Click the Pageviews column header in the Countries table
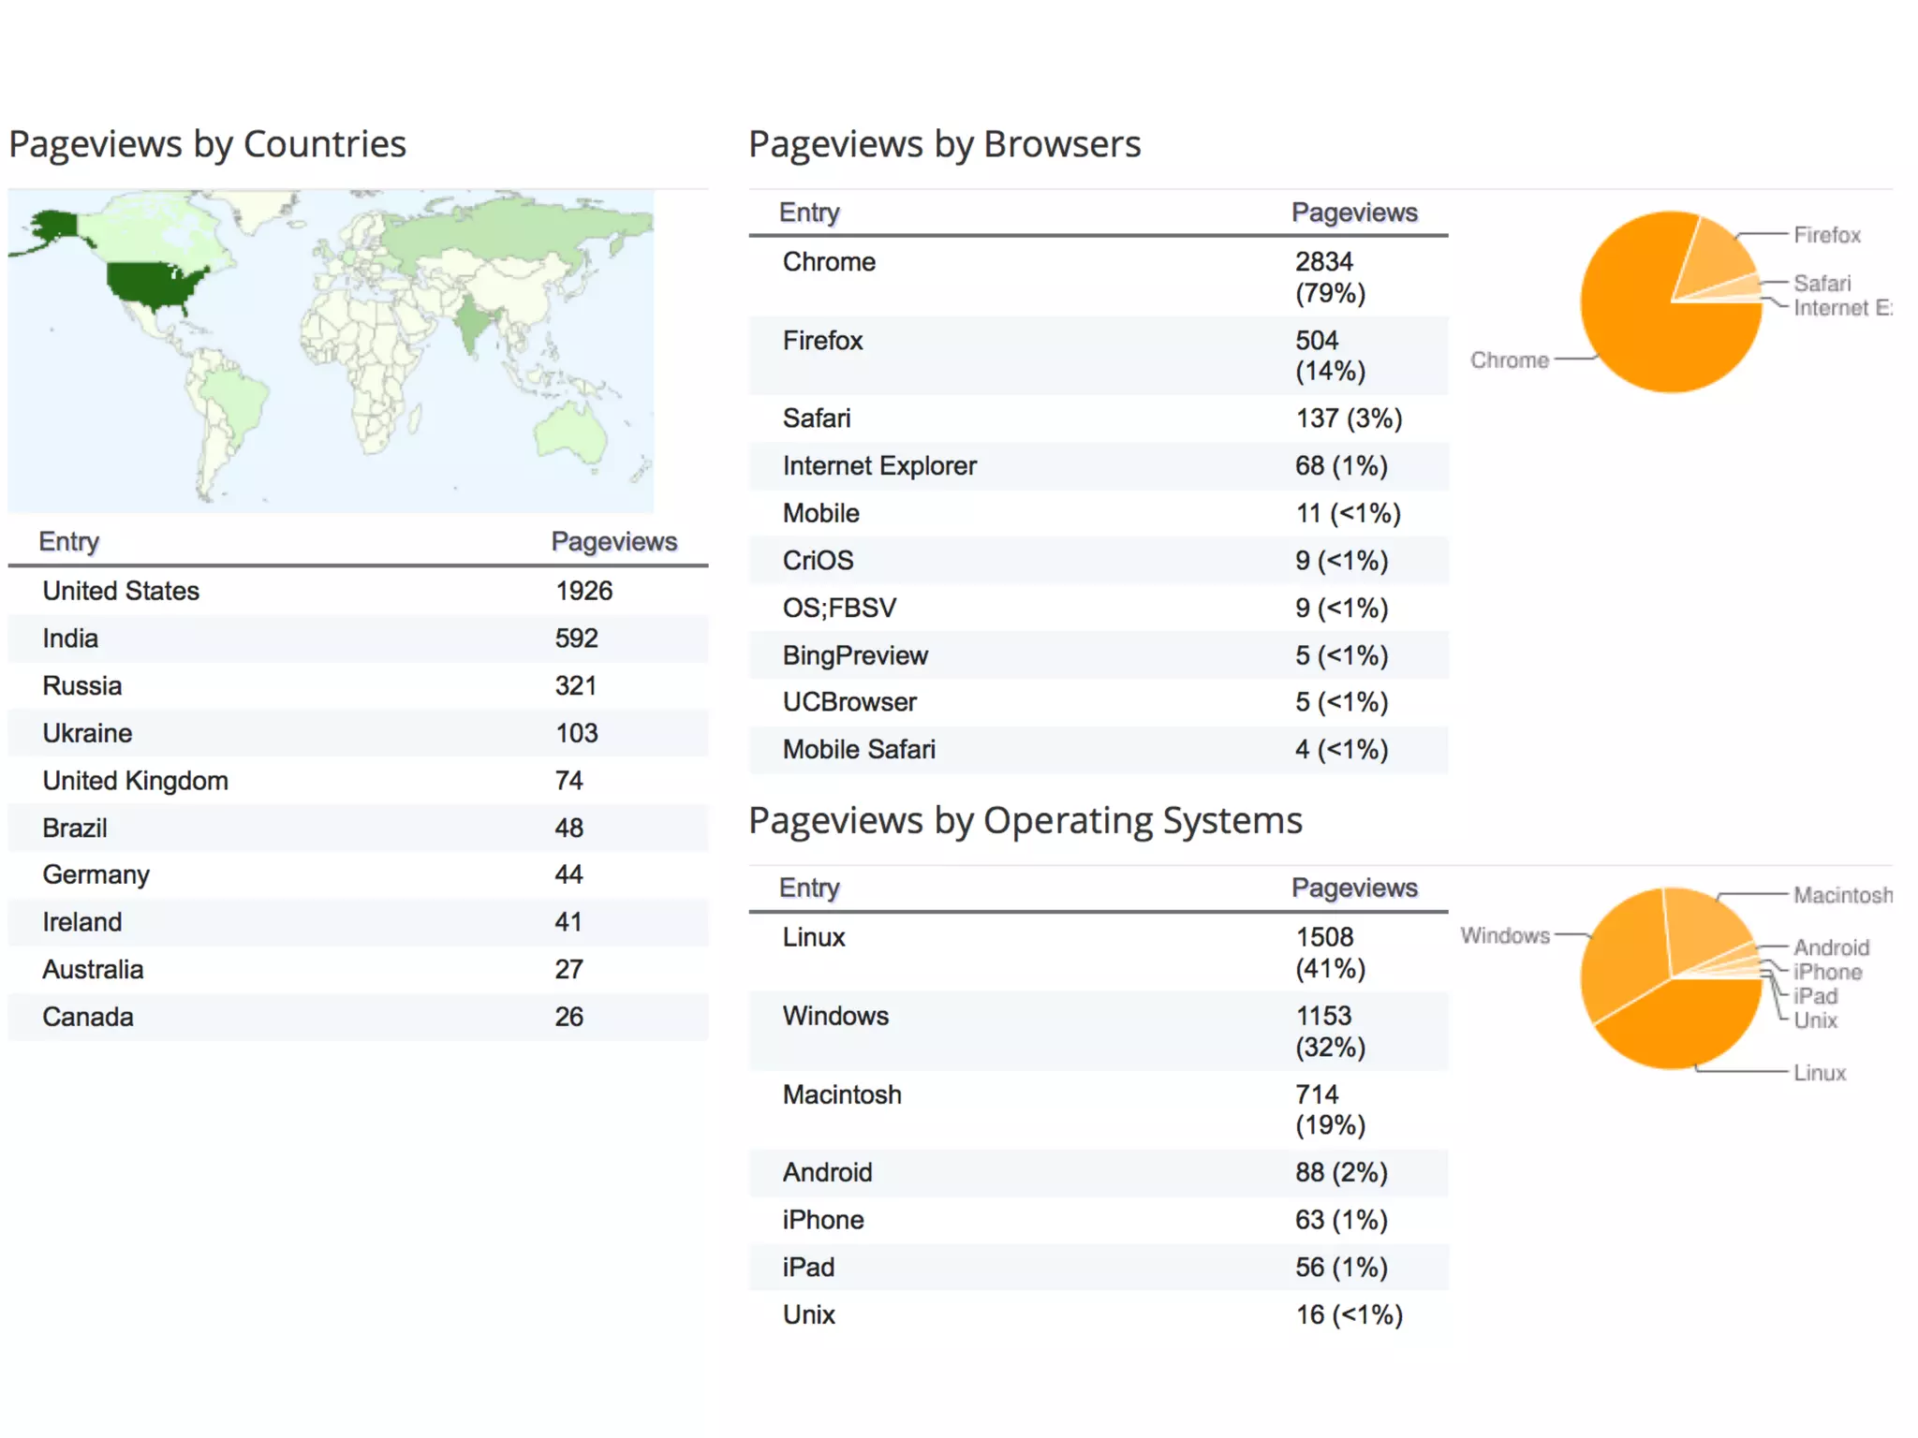The width and height of the screenshot is (1918, 1438). [x=613, y=541]
